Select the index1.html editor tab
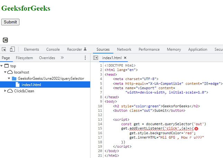Screen dimensions: 223x158 112,58
